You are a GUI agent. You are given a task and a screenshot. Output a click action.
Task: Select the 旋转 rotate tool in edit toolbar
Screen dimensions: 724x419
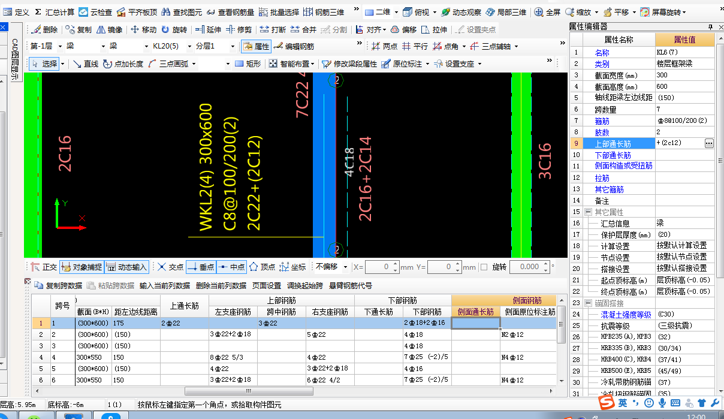click(173, 29)
